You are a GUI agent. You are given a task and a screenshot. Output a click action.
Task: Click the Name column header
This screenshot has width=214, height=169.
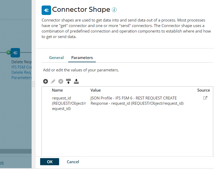coord(57,90)
